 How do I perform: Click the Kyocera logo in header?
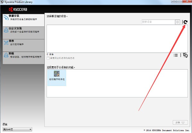18,9
